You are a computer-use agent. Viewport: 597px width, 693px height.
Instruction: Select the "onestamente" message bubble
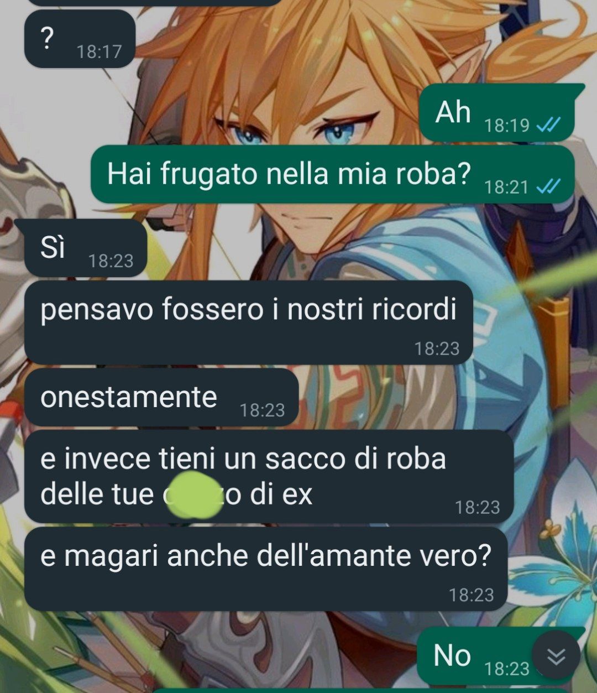pyautogui.click(x=161, y=398)
